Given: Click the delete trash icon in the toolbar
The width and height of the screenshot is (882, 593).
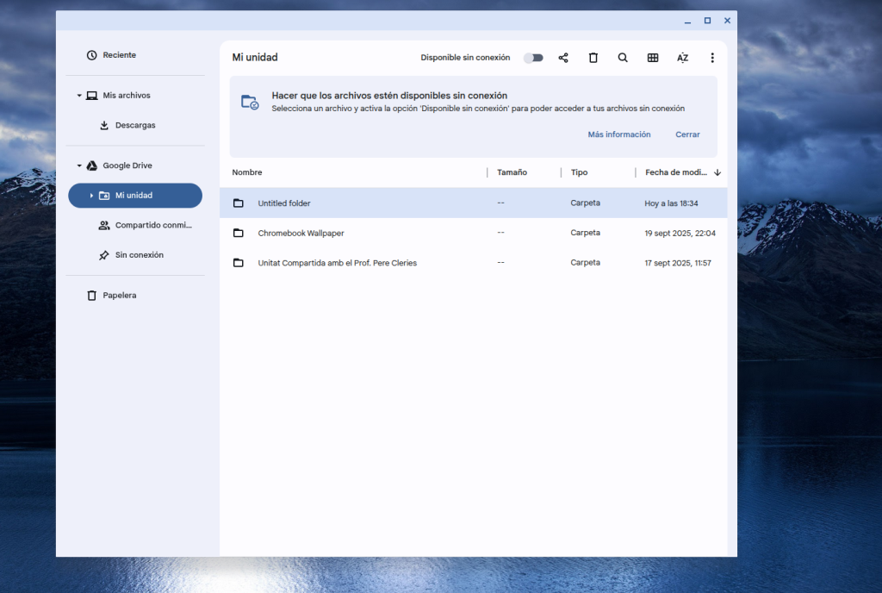Looking at the screenshot, I should [x=593, y=58].
